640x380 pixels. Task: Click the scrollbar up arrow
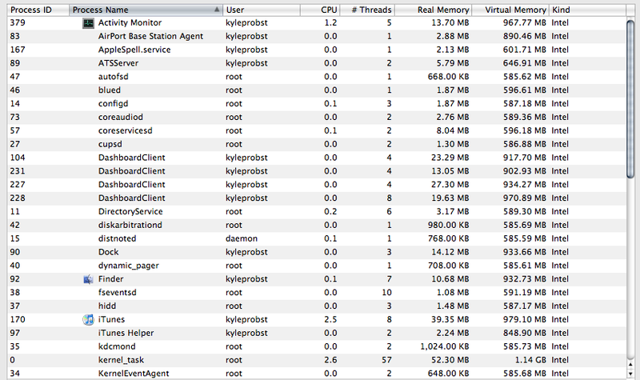(630, 365)
